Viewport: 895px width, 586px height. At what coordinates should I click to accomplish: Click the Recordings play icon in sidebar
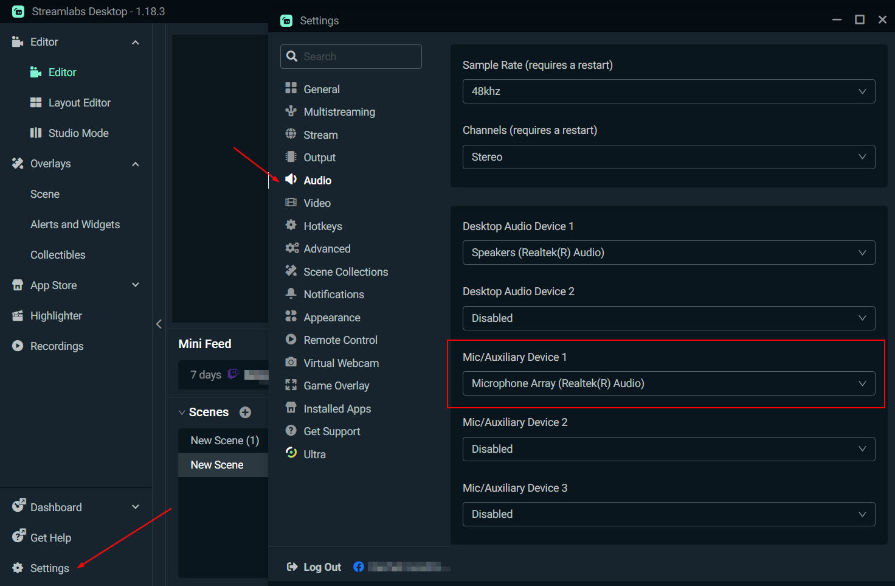coord(18,346)
